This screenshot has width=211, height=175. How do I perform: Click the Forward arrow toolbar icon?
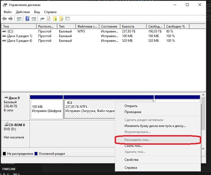[x=10, y=19]
